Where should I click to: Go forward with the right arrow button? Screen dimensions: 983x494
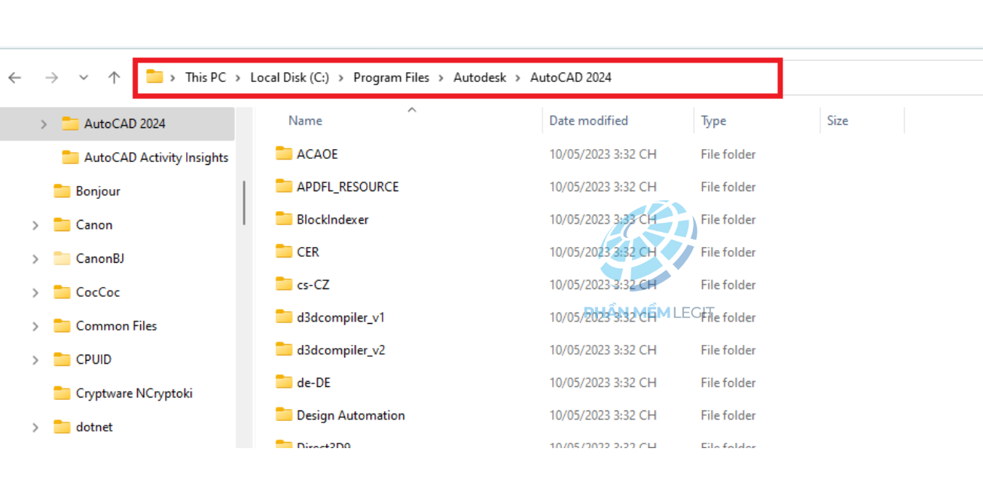pos(51,78)
